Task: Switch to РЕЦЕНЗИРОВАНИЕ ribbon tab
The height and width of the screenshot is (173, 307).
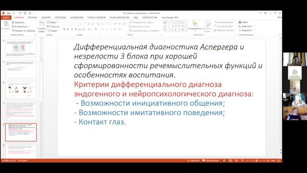Action: (119, 17)
